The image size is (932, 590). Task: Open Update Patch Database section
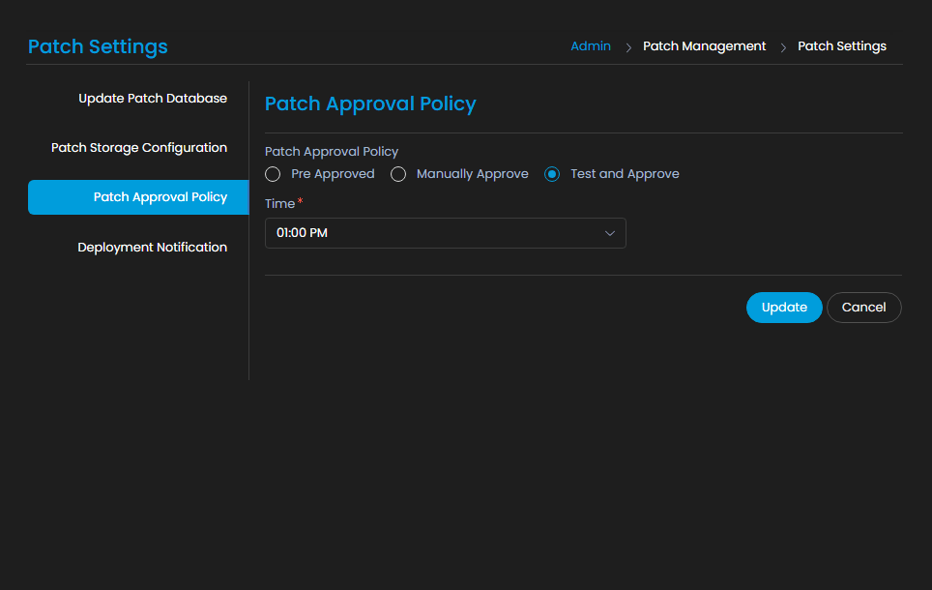click(152, 99)
